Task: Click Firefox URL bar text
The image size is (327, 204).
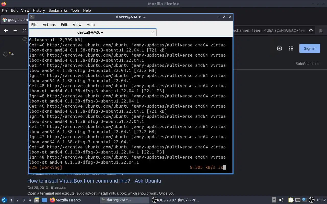Action: click(269, 31)
